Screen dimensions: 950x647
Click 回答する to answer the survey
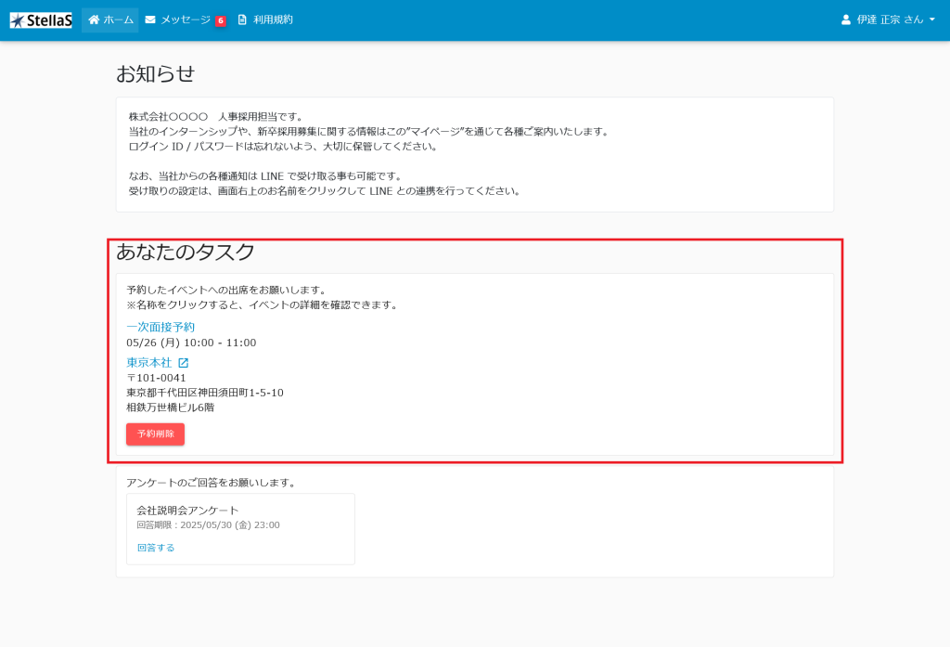tap(156, 548)
